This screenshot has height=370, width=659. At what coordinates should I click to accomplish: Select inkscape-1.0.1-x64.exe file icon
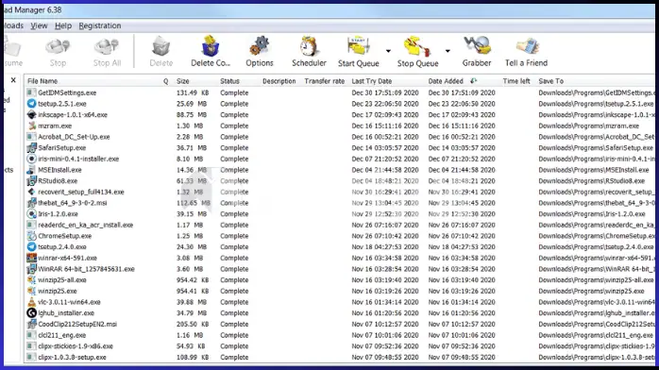point(31,114)
